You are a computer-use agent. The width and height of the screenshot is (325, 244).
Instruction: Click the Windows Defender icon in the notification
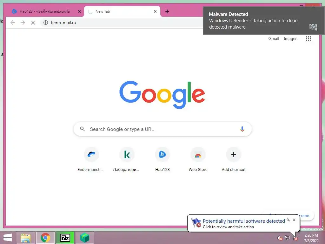pos(313,27)
